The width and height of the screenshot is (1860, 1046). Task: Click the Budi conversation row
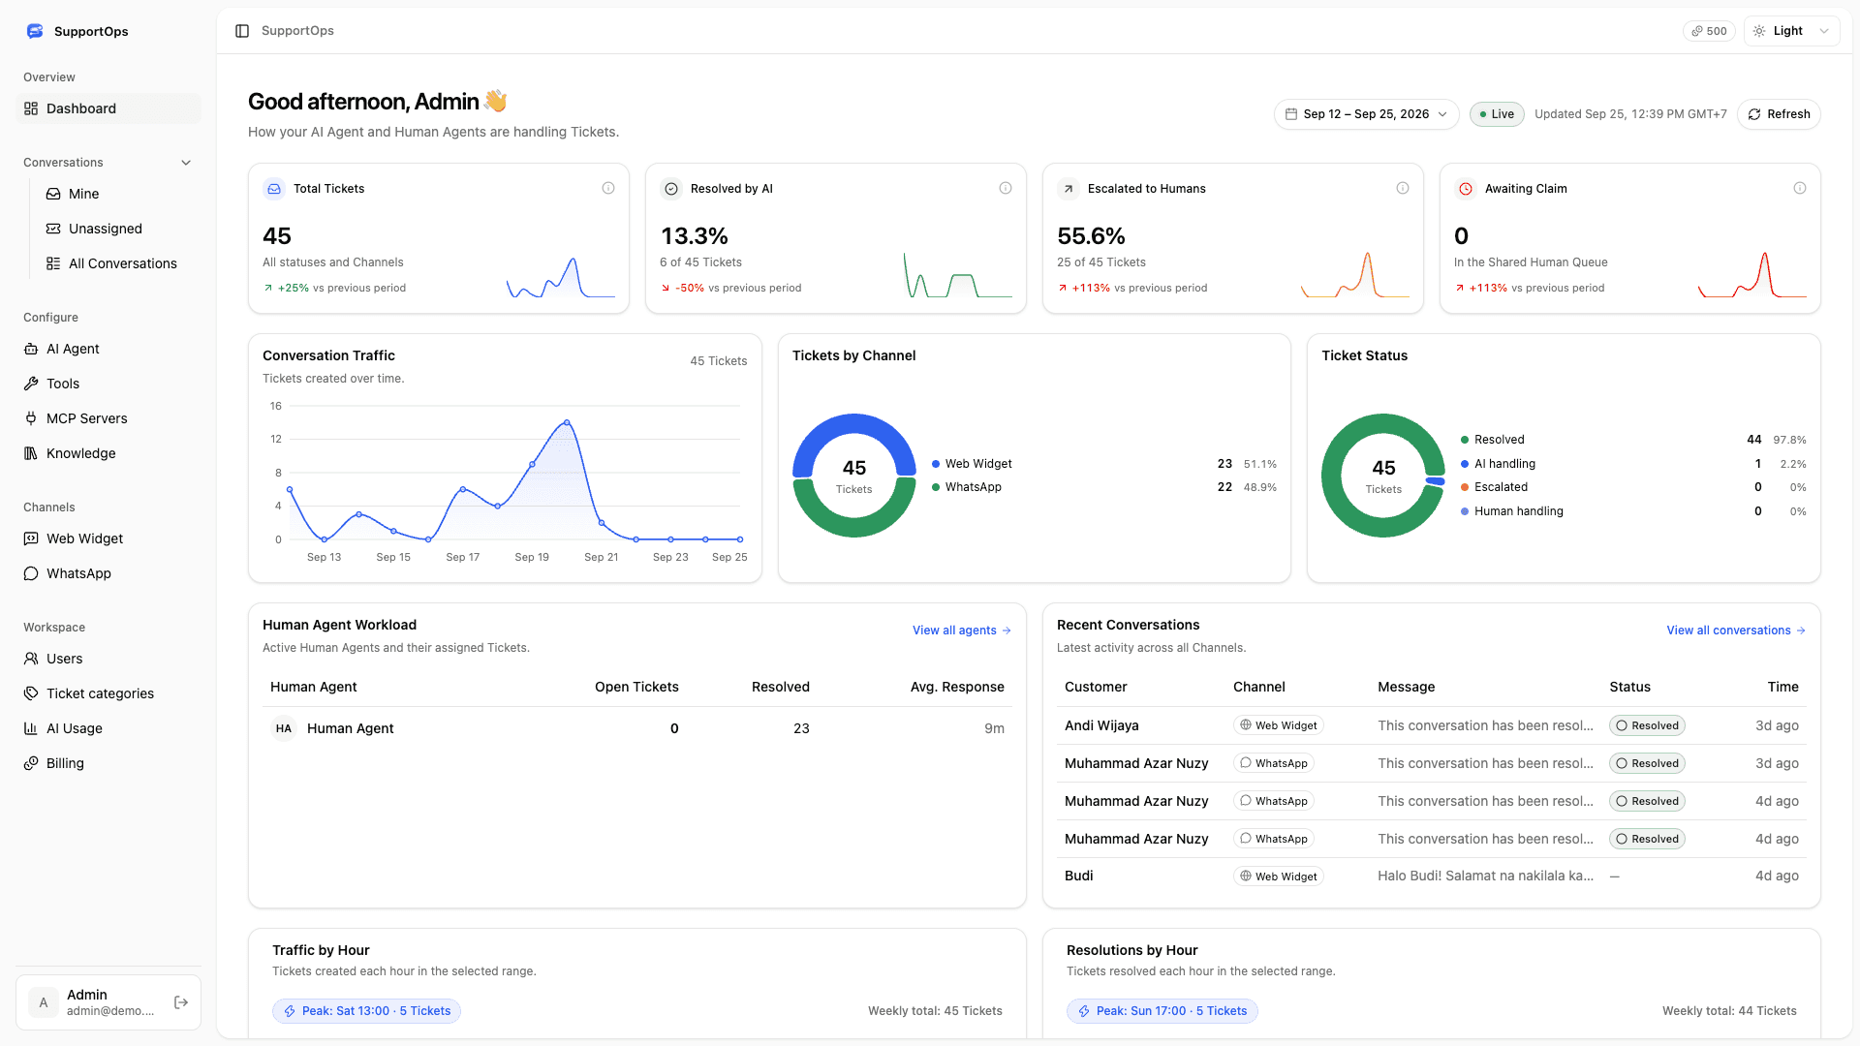pyautogui.click(x=1431, y=876)
